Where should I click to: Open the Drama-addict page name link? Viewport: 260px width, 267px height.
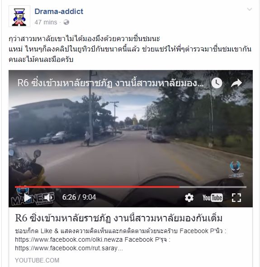pos(59,11)
